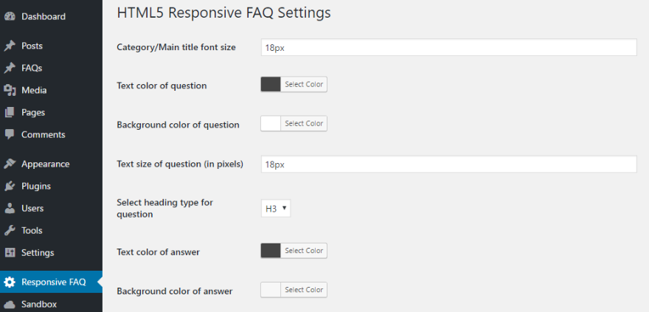Click the Plugins plug icon
649x312 pixels.
click(10, 186)
